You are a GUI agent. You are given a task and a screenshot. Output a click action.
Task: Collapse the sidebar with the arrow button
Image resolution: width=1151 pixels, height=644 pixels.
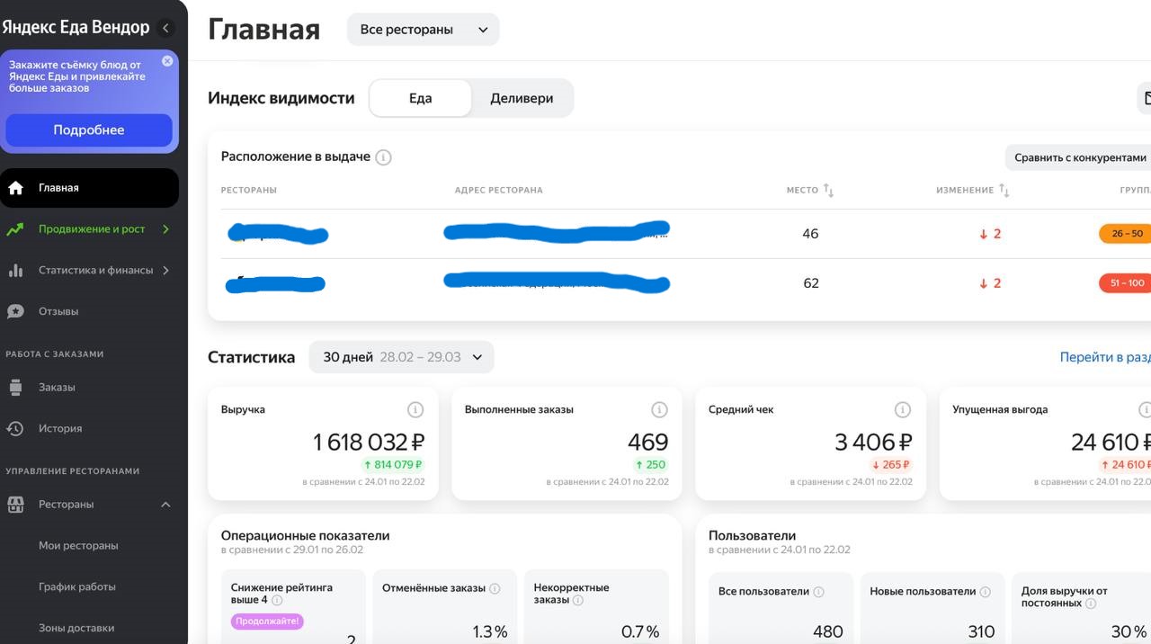[165, 28]
